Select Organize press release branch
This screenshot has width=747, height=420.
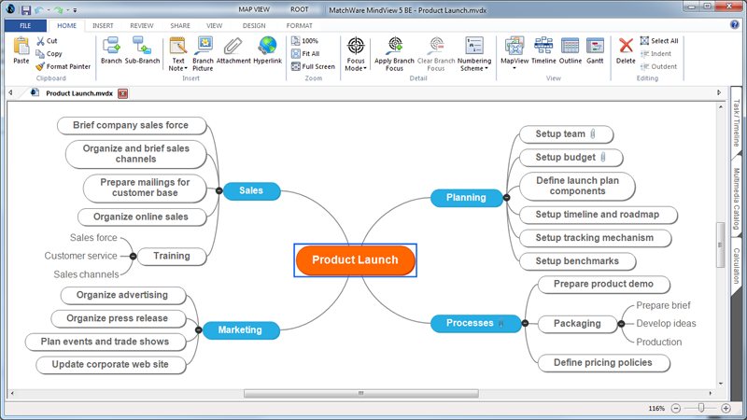[119, 318]
